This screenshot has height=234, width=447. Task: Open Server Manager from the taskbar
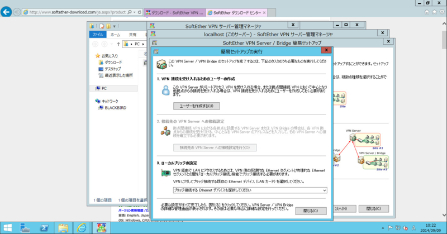tap(25, 228)
